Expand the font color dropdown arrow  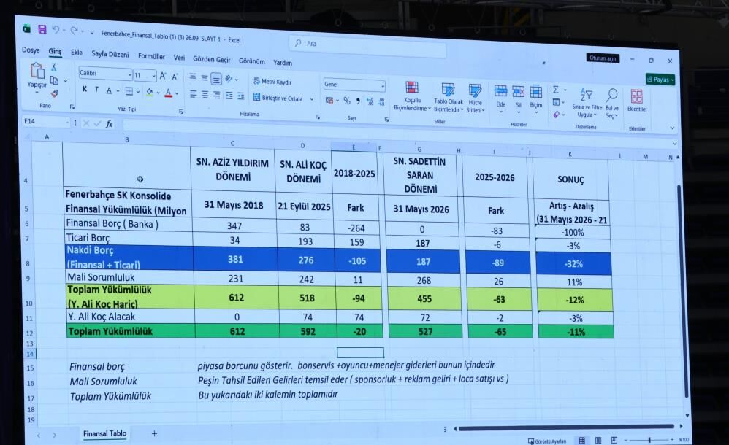tap(177, 93)
